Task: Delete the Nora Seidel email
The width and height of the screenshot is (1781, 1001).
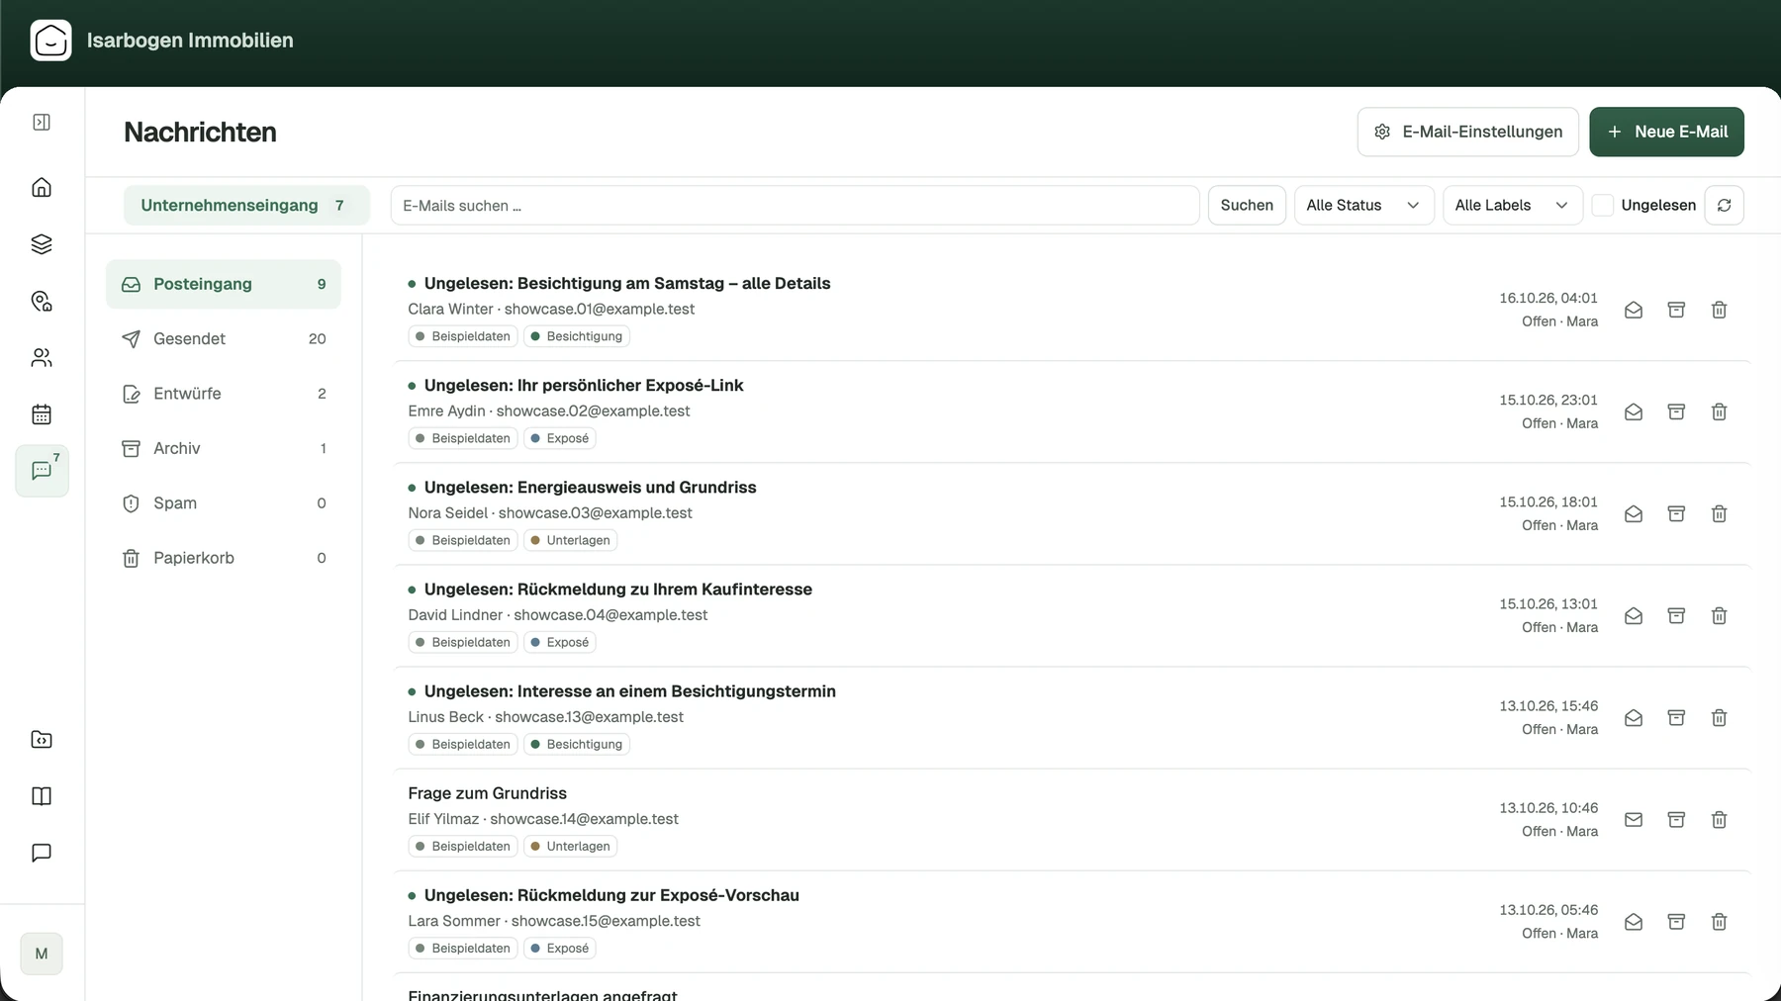Action: coord(1719,513)
